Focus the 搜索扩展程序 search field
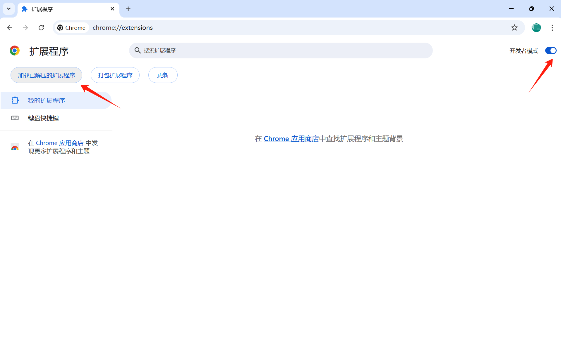 [281, 51]
